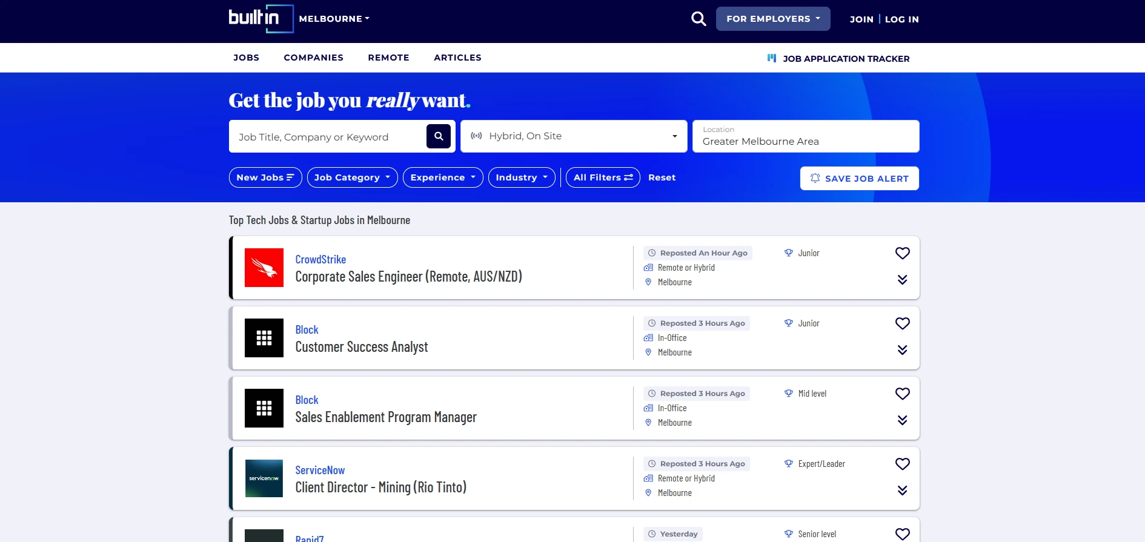The image size is (1145, 542).
Task: Open the CrowdStrike company link
Action: tap(320, 259)
